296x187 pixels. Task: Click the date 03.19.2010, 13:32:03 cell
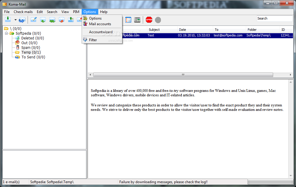[x=194, y=35]
